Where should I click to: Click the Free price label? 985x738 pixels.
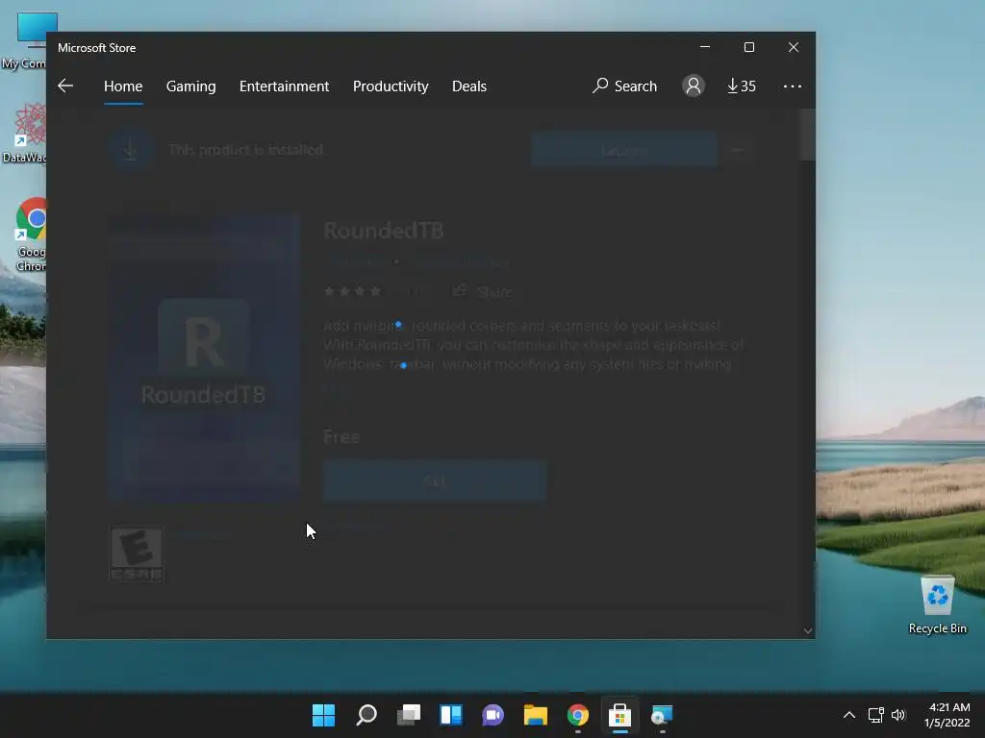pos(341,437)
